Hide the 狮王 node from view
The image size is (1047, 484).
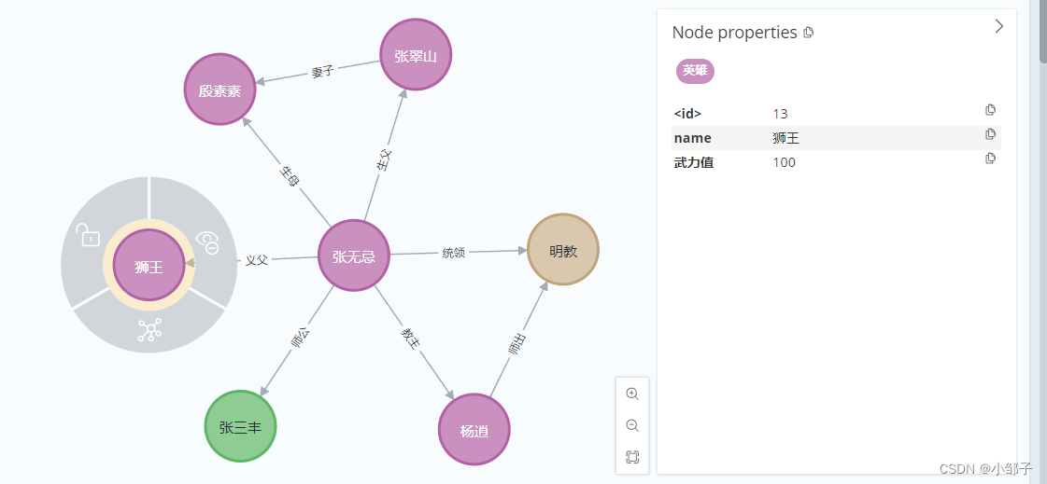pos(208,242)
